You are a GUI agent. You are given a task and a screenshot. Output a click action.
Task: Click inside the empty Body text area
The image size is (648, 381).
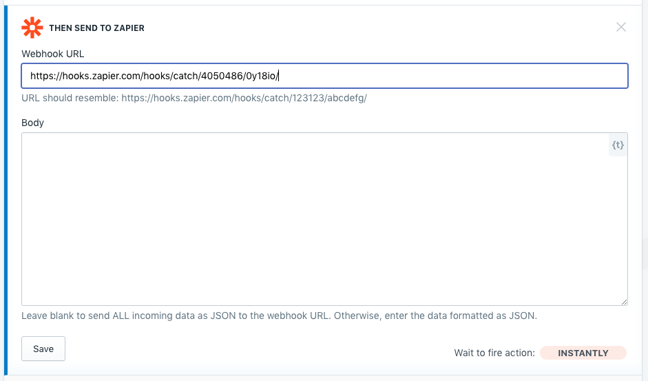(x=324, y=219)
